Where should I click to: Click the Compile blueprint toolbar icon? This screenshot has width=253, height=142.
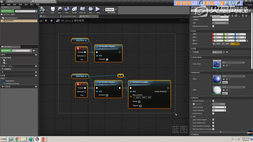(42, 10)
